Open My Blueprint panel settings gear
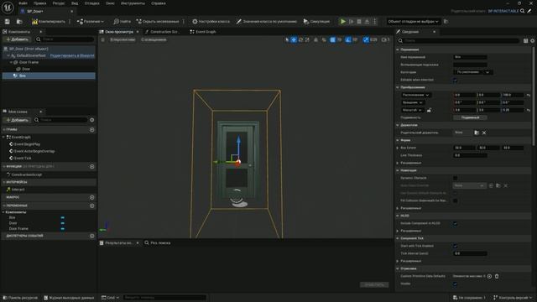The height and width of the screenshot is (302, 537). [x=91, y=120]
